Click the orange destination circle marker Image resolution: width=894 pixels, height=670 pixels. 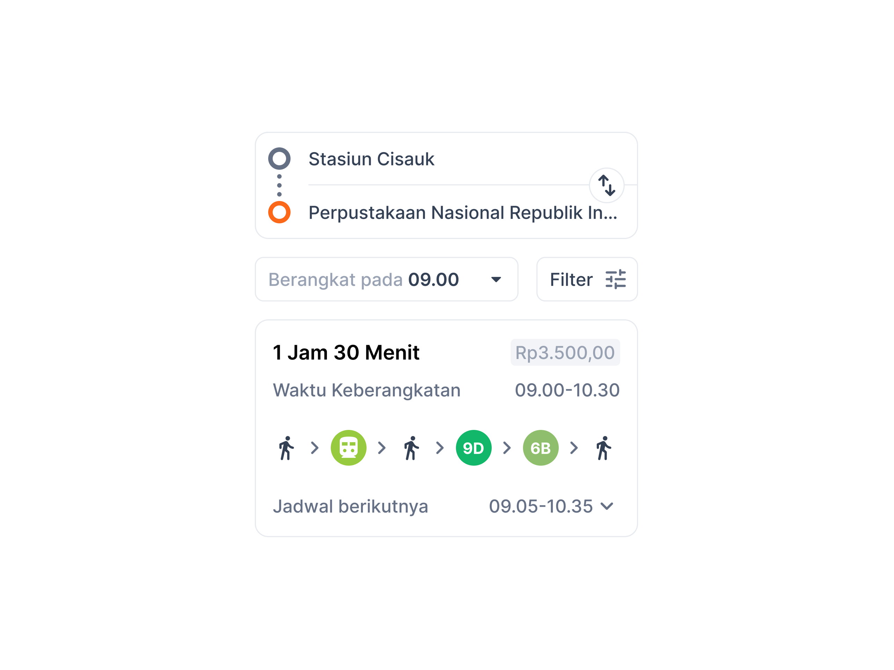click(279, 213)
